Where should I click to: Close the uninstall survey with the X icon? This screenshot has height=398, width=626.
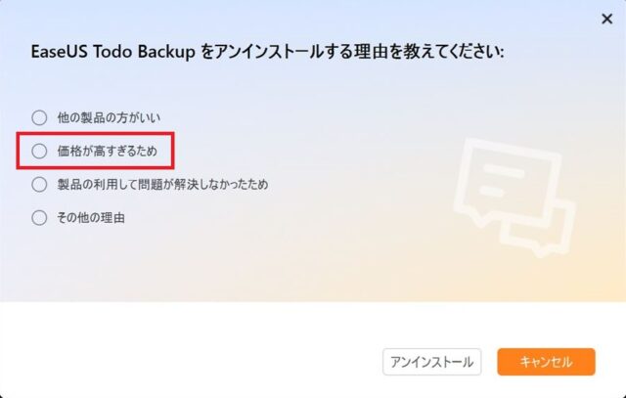[x=606, y=19]
